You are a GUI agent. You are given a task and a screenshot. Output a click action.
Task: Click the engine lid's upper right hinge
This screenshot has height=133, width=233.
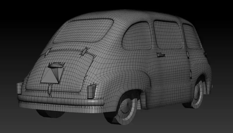(x=85, y=51)
